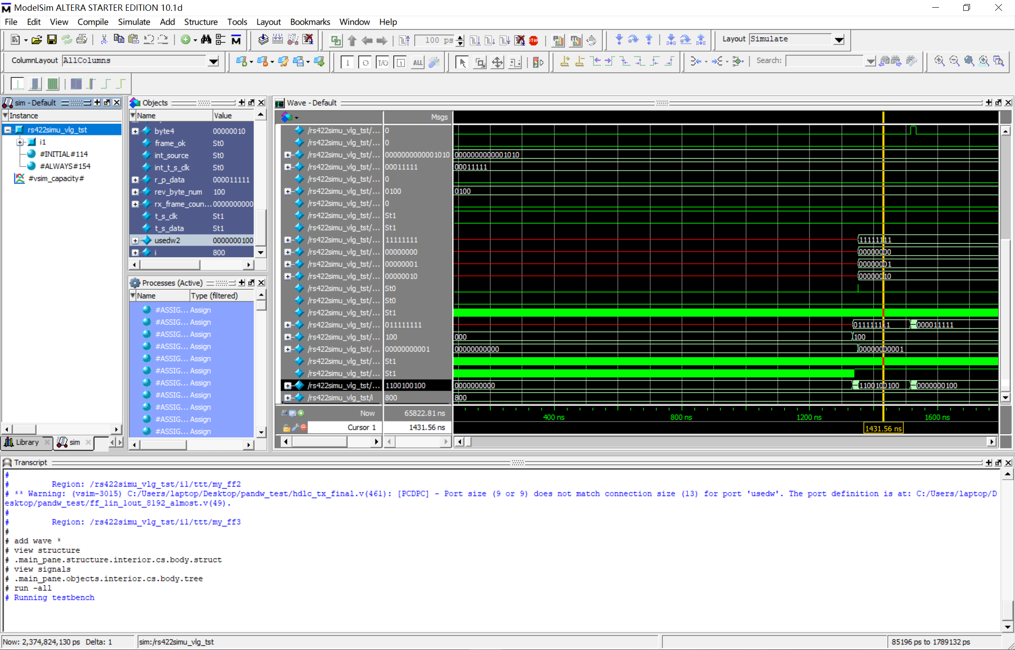This screenshot has height=650, width=1015.
Task: Expand the byte4 object
Action: pos(135,131)
